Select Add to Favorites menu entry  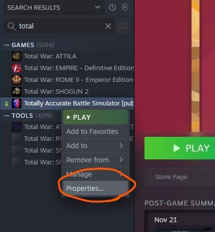click(x=95, y=131)
